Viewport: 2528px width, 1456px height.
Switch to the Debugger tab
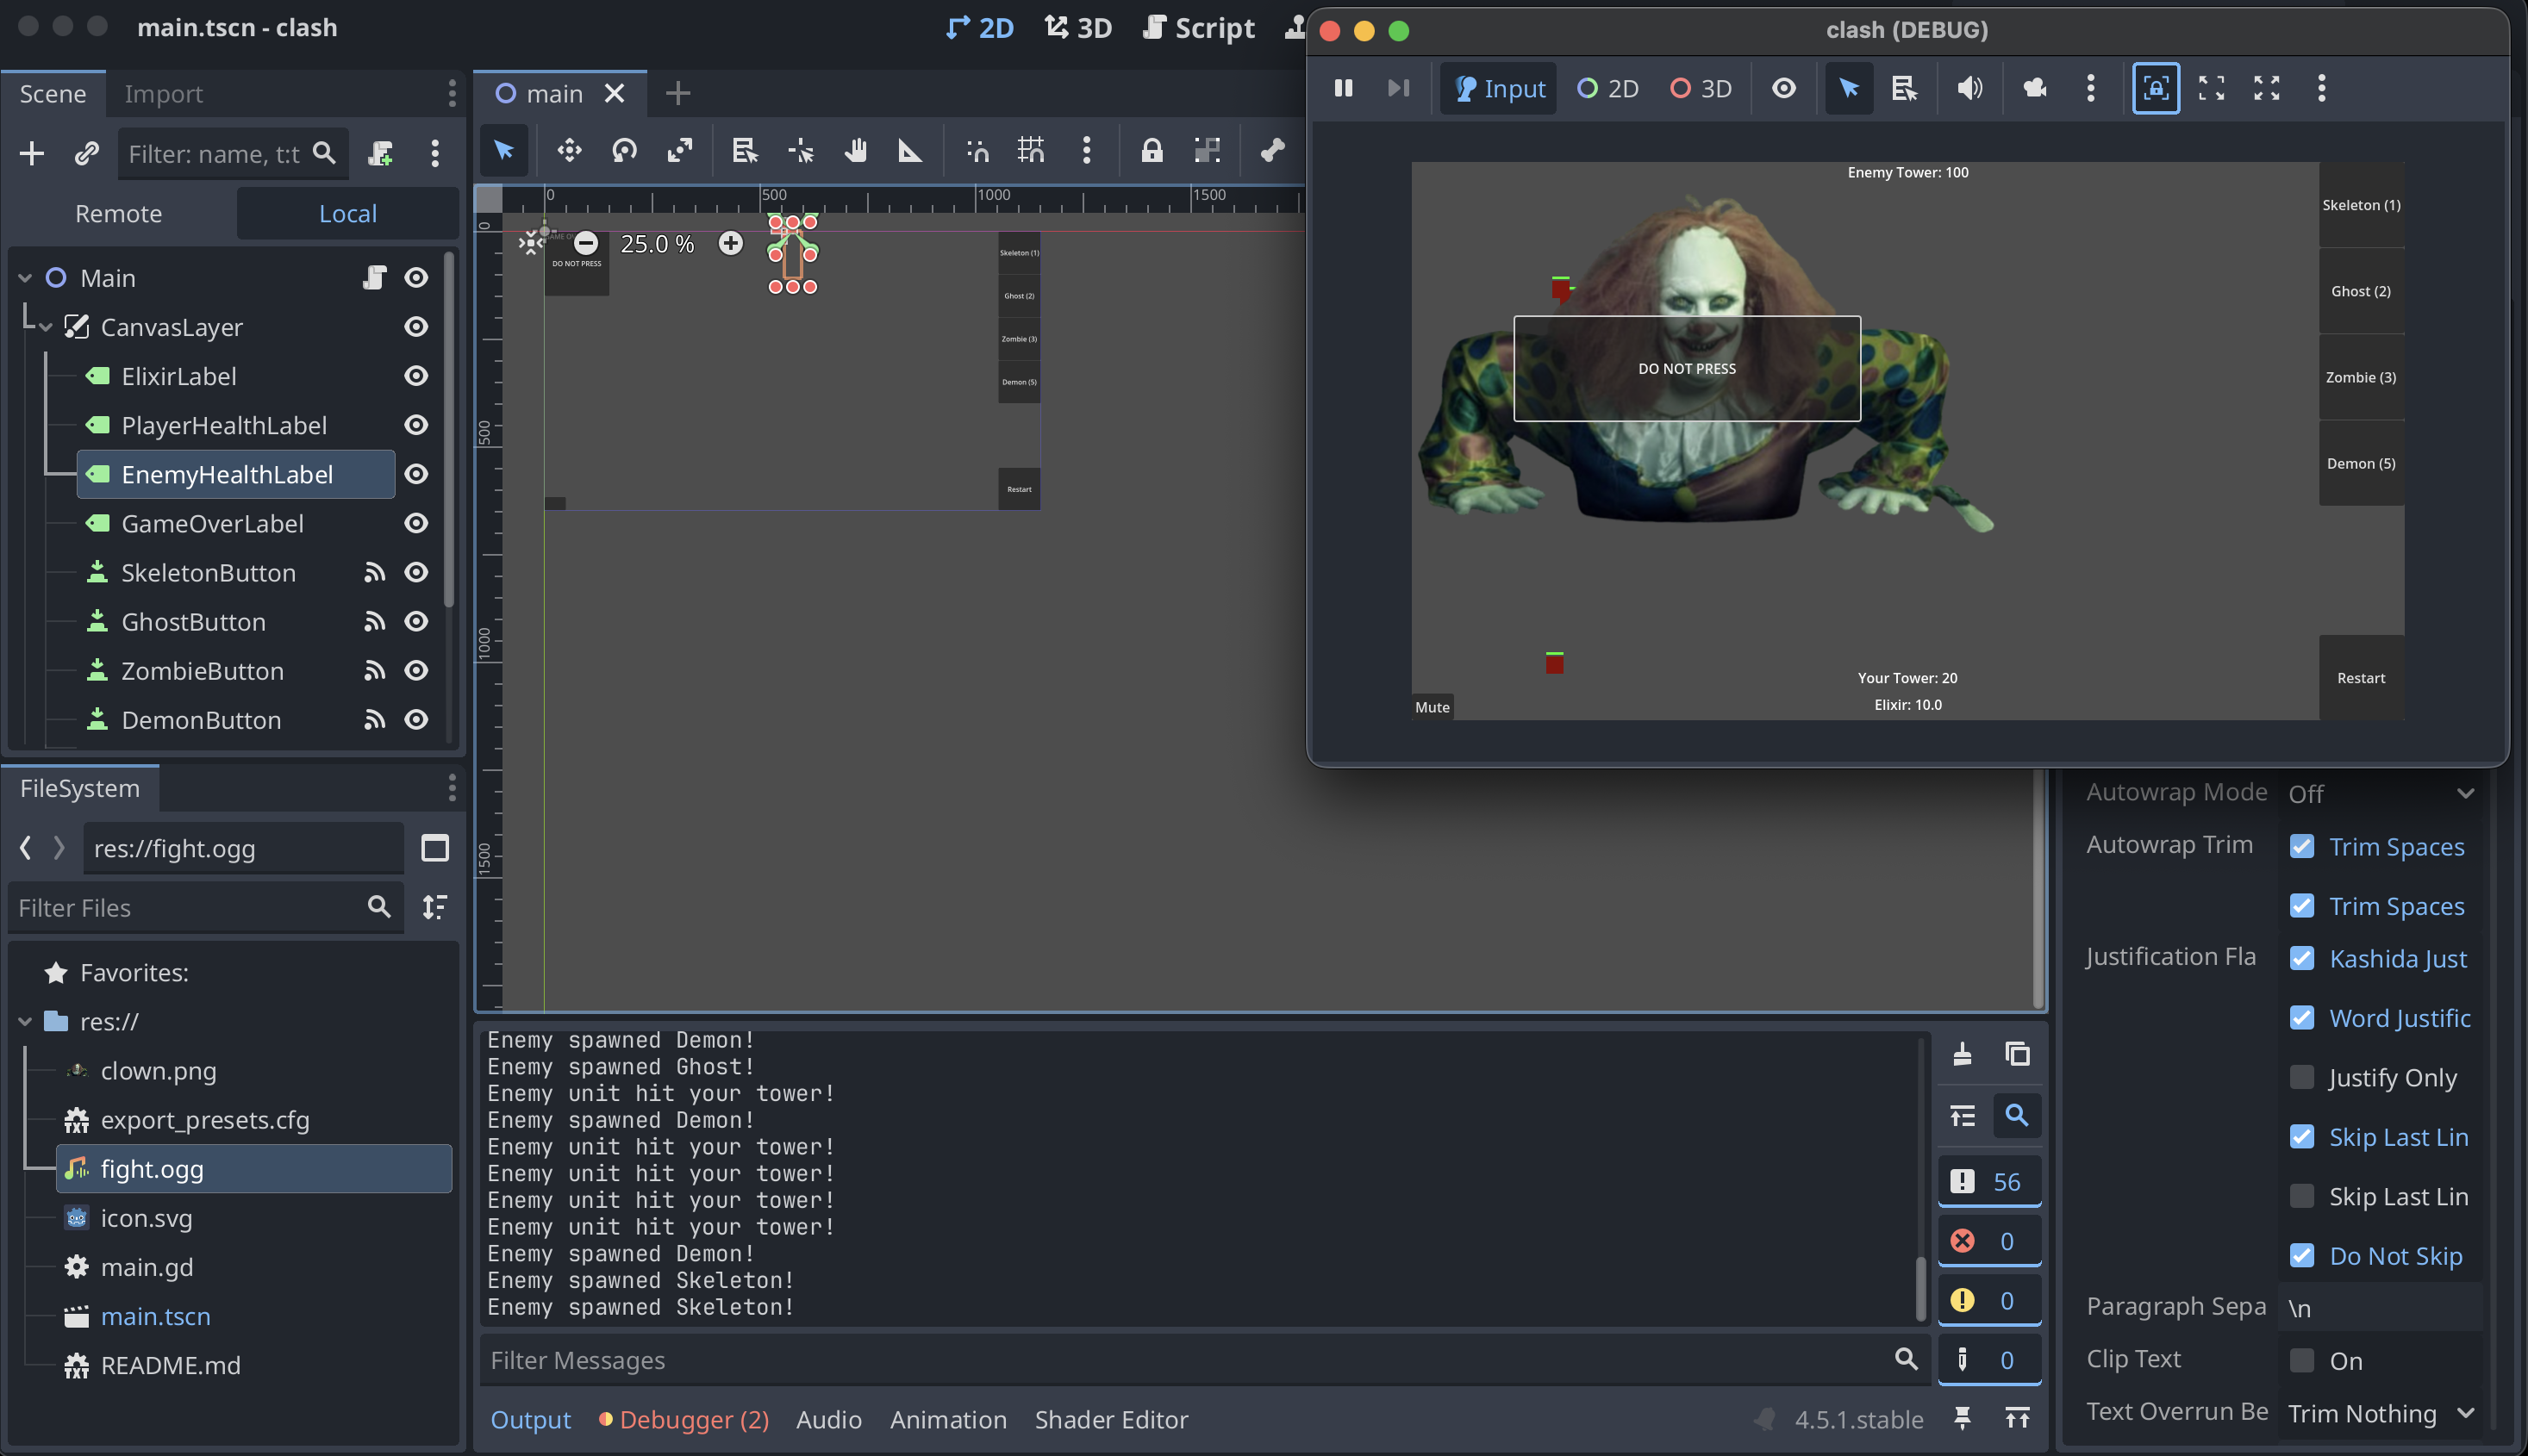click(685, 1419)
